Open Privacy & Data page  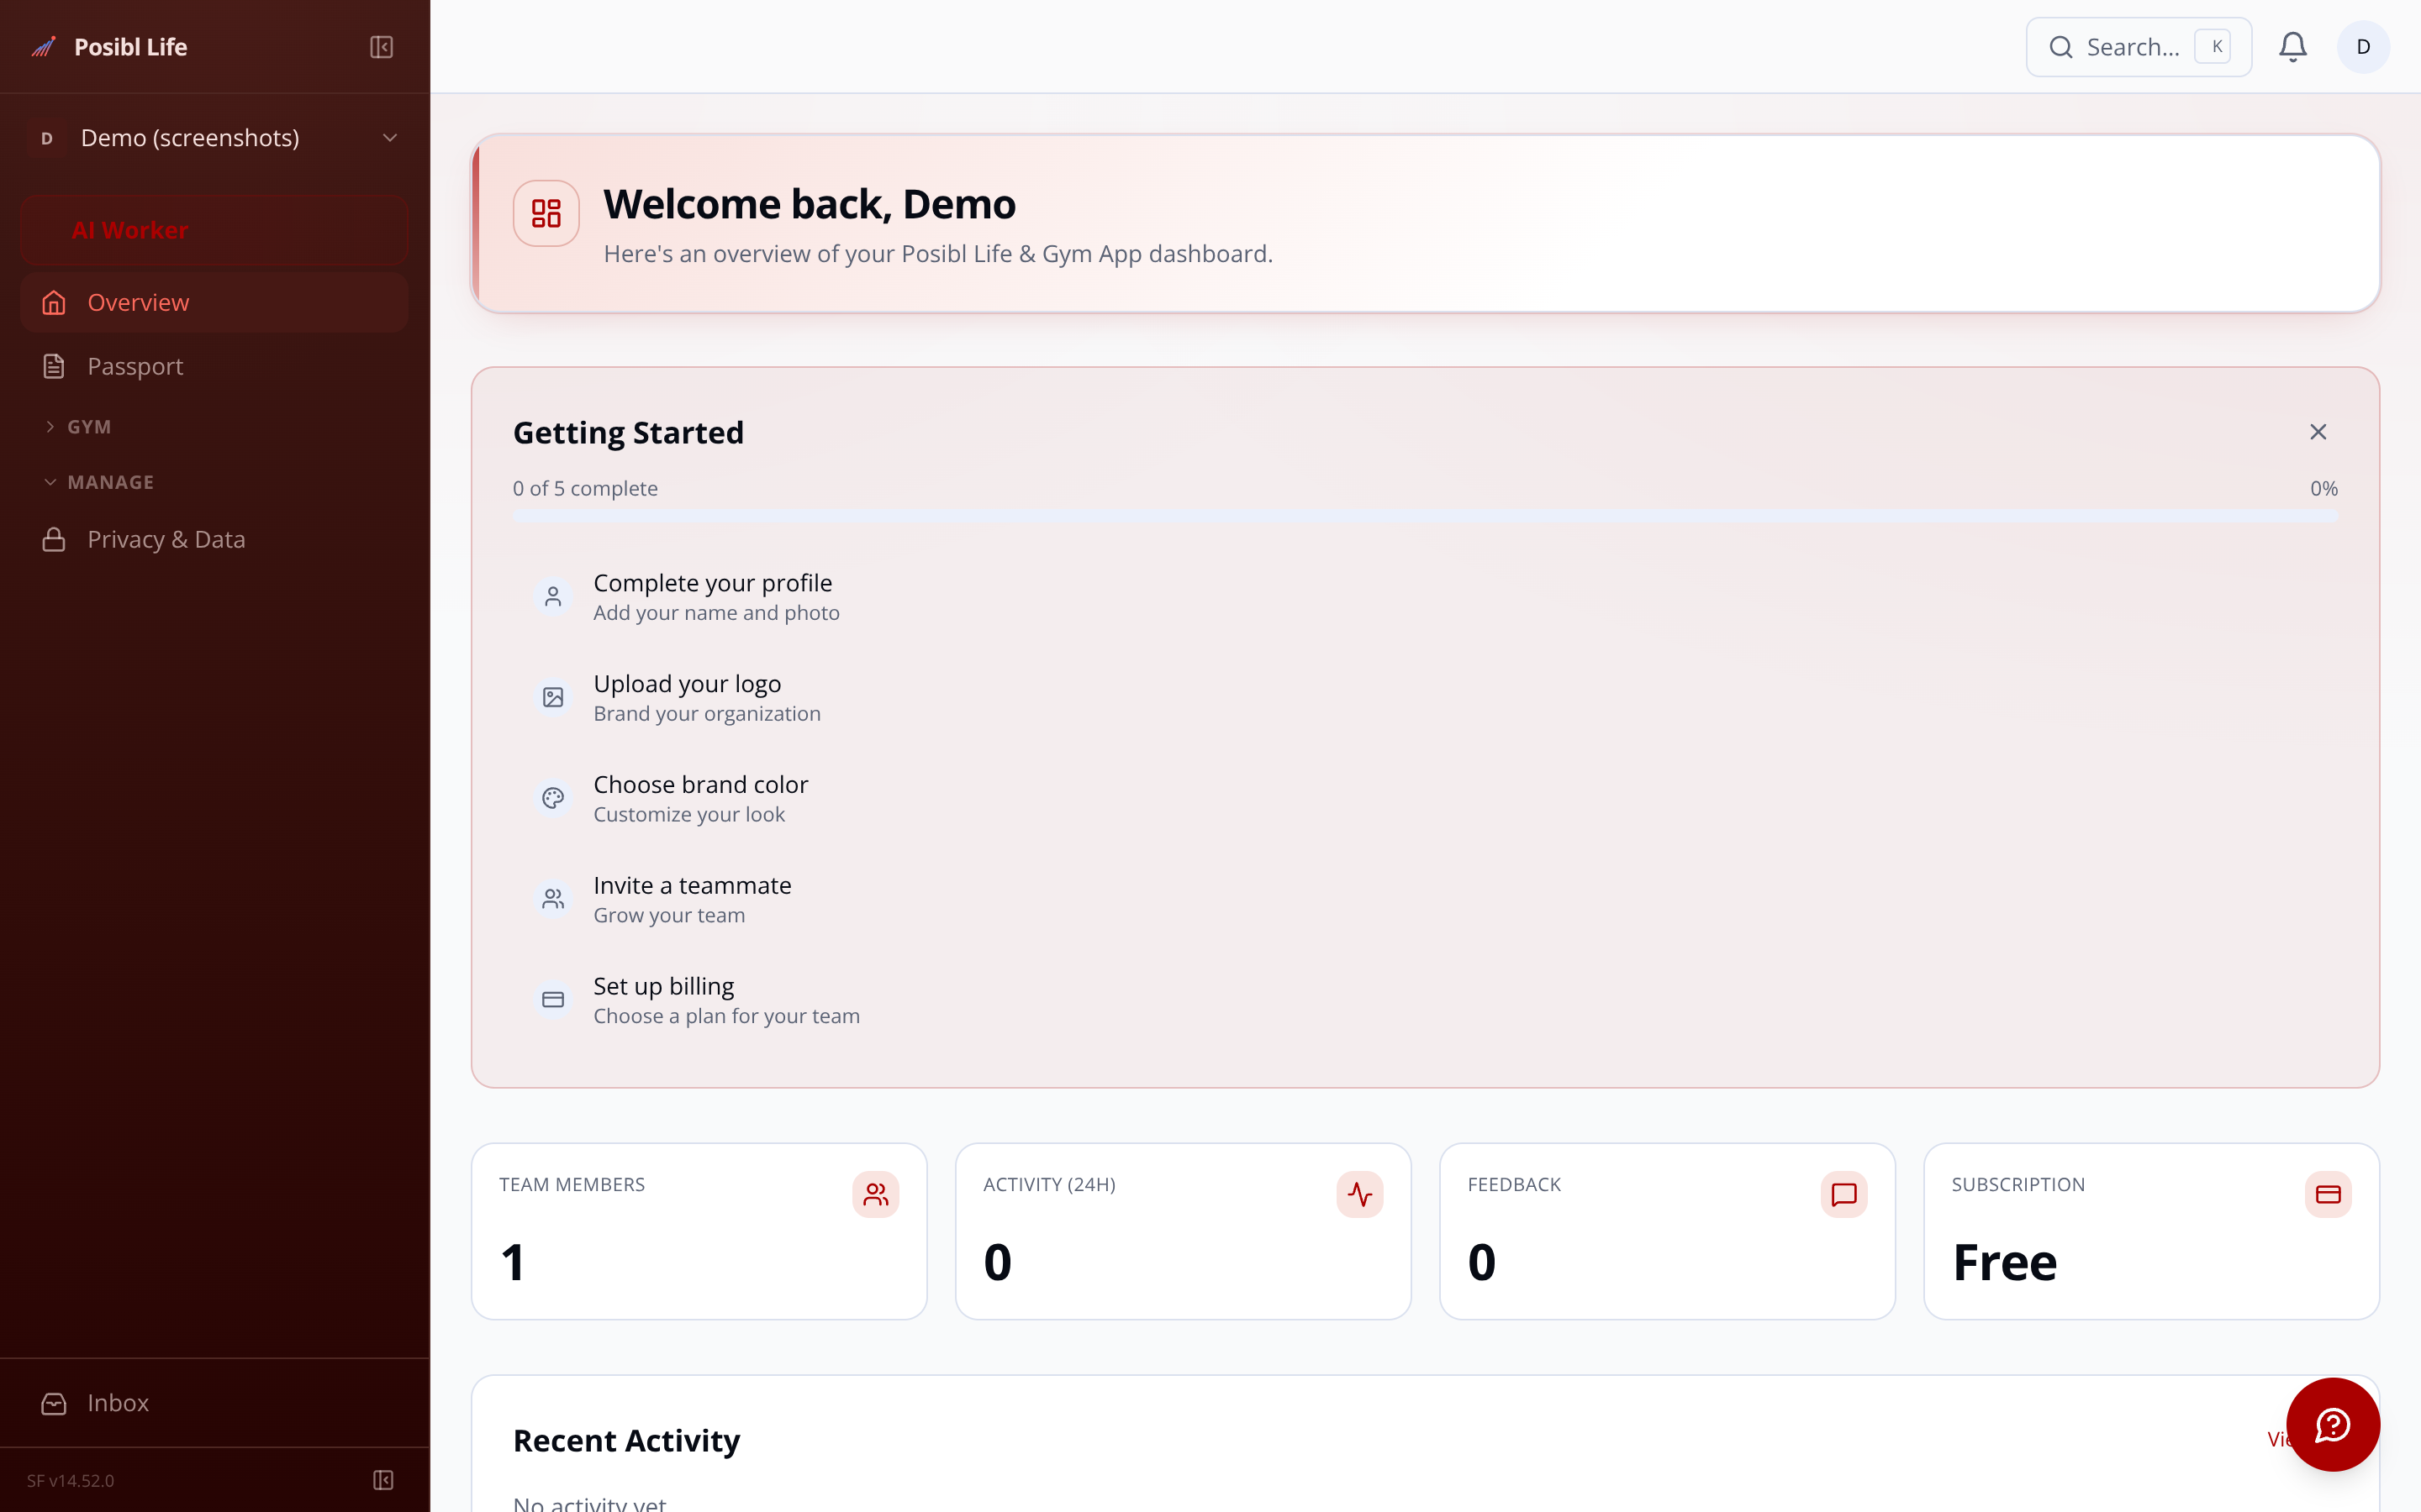[214, 539]
